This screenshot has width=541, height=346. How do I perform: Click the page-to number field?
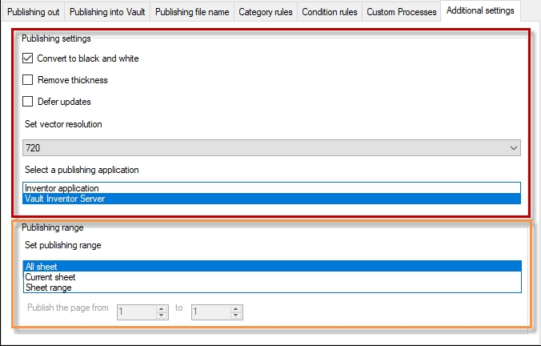click(x=210, y=311)
